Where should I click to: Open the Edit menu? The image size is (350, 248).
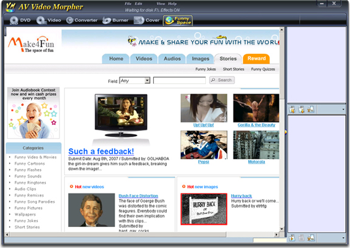point(139,4)
